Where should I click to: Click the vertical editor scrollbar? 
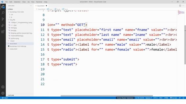pyautogui.click(x=185, y=45)
